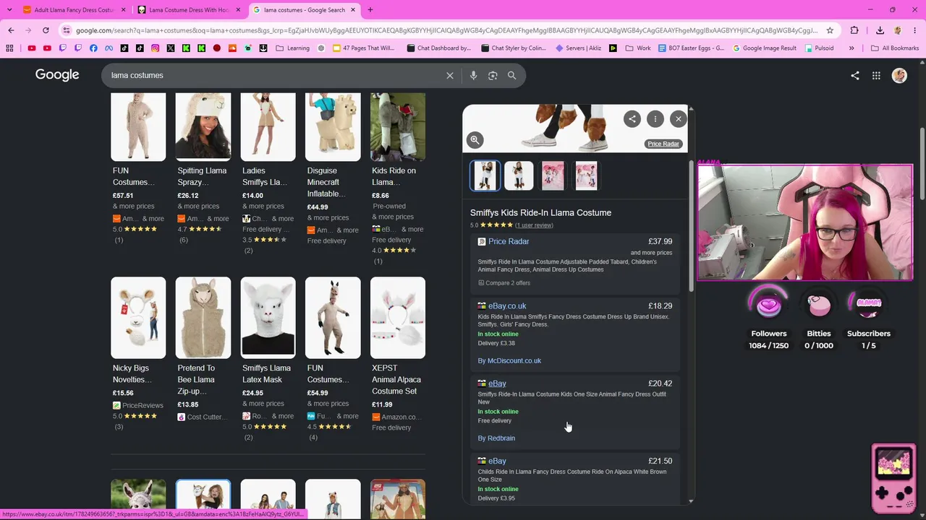The height and width of the screenshot is (520, 926).
Task: Open the Google account avatar
Action: coord(899,75)
